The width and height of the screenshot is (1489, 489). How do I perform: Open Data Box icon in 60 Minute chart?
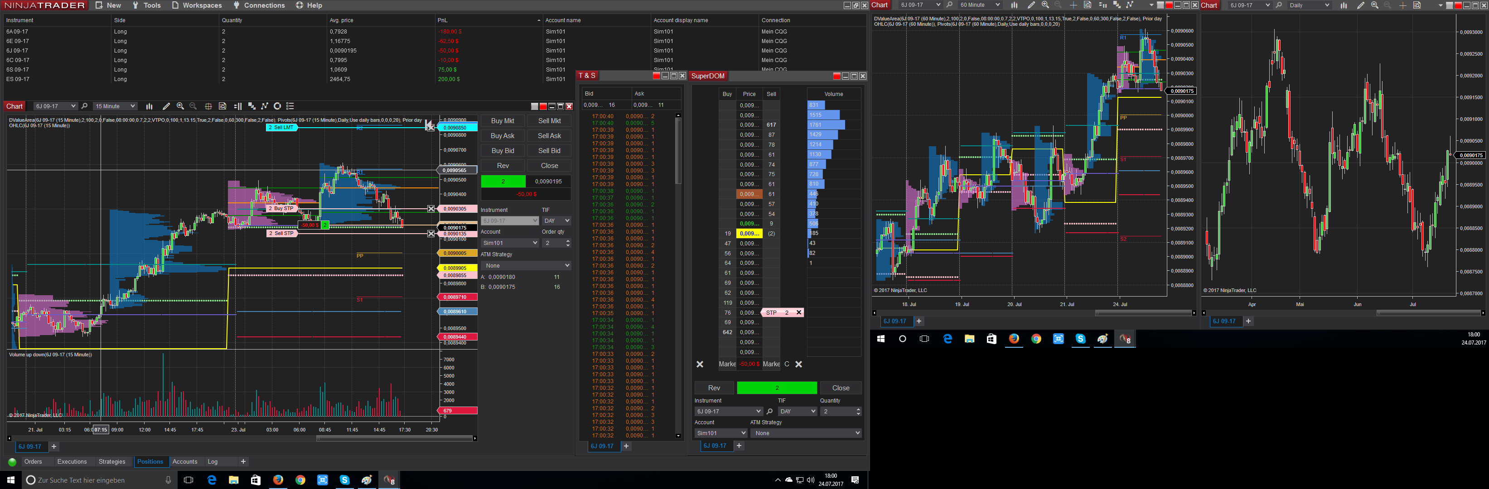[1087, 5]
